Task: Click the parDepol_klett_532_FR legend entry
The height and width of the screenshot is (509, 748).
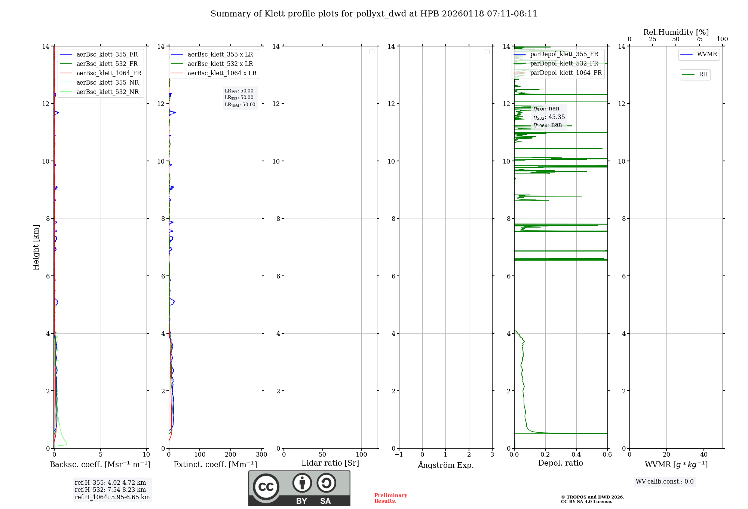Action: coord(564,63)
